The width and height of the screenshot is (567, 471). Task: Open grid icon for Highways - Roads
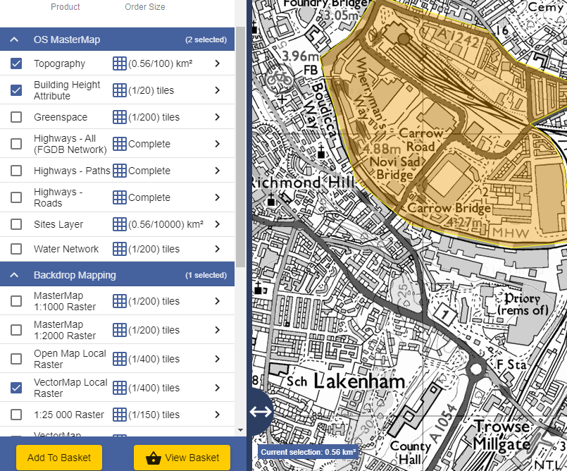click(119, 197)
